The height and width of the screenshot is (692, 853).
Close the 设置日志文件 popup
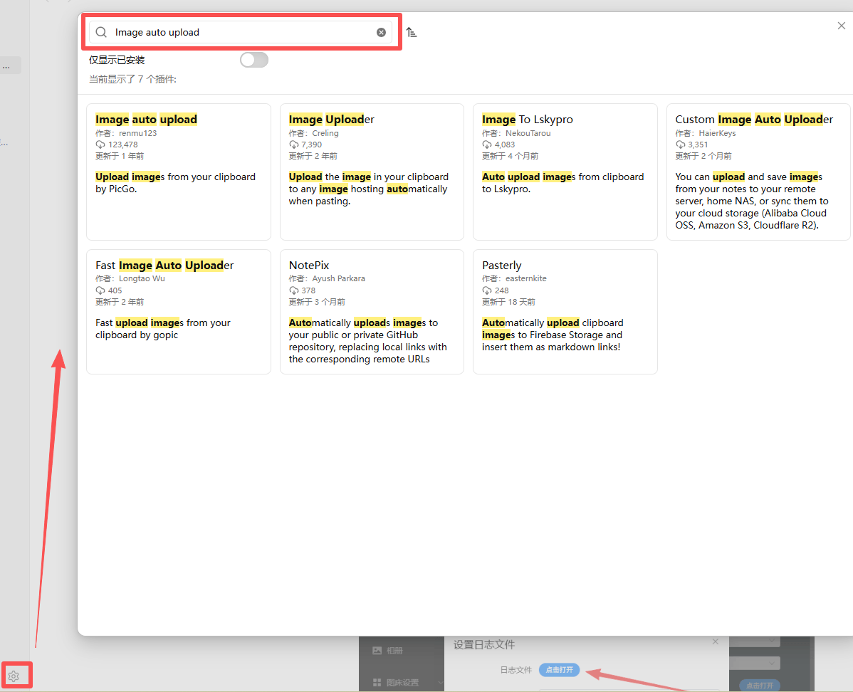click(716, 642)
